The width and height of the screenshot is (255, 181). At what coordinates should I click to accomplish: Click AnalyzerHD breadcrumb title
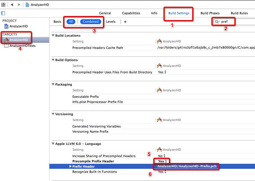click(x=40, y=5)
